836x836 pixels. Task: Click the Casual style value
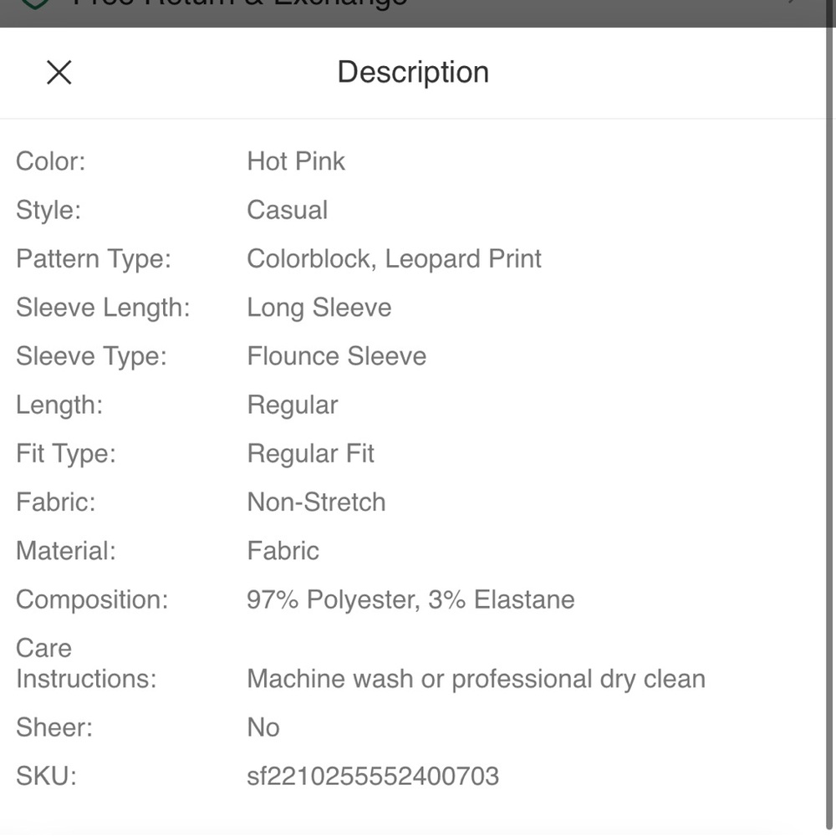[288, 210]
